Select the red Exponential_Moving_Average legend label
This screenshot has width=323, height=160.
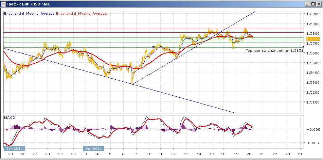81,14
